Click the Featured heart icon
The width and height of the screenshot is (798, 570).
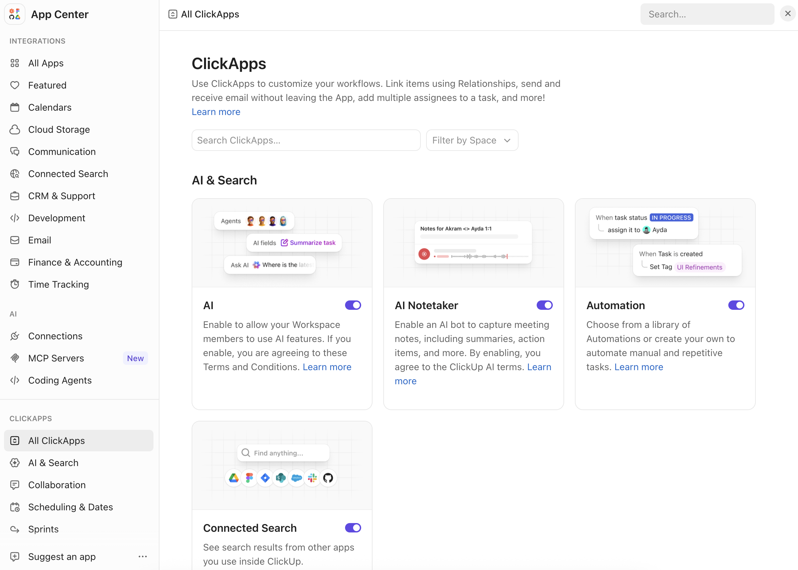click(15, 85)
